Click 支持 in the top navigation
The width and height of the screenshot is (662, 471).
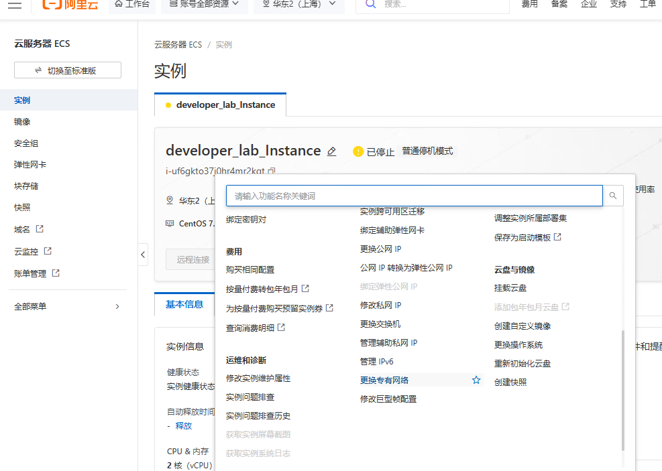[x=618, y=4]
